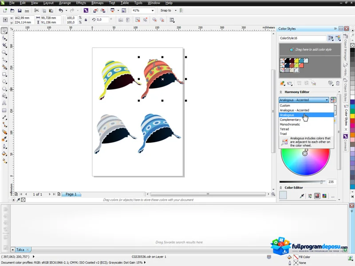The width and height of the screenshot is (355, 266).
Task: Open the Hints docker tab
Action: pyautogui.click(x=346, y=70)
